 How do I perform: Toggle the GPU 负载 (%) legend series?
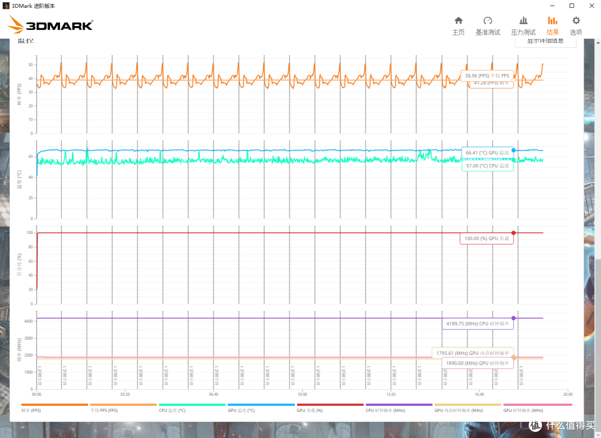[x=330, y=407]
